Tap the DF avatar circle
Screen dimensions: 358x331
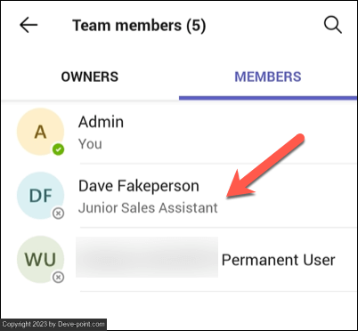[40, 196]
